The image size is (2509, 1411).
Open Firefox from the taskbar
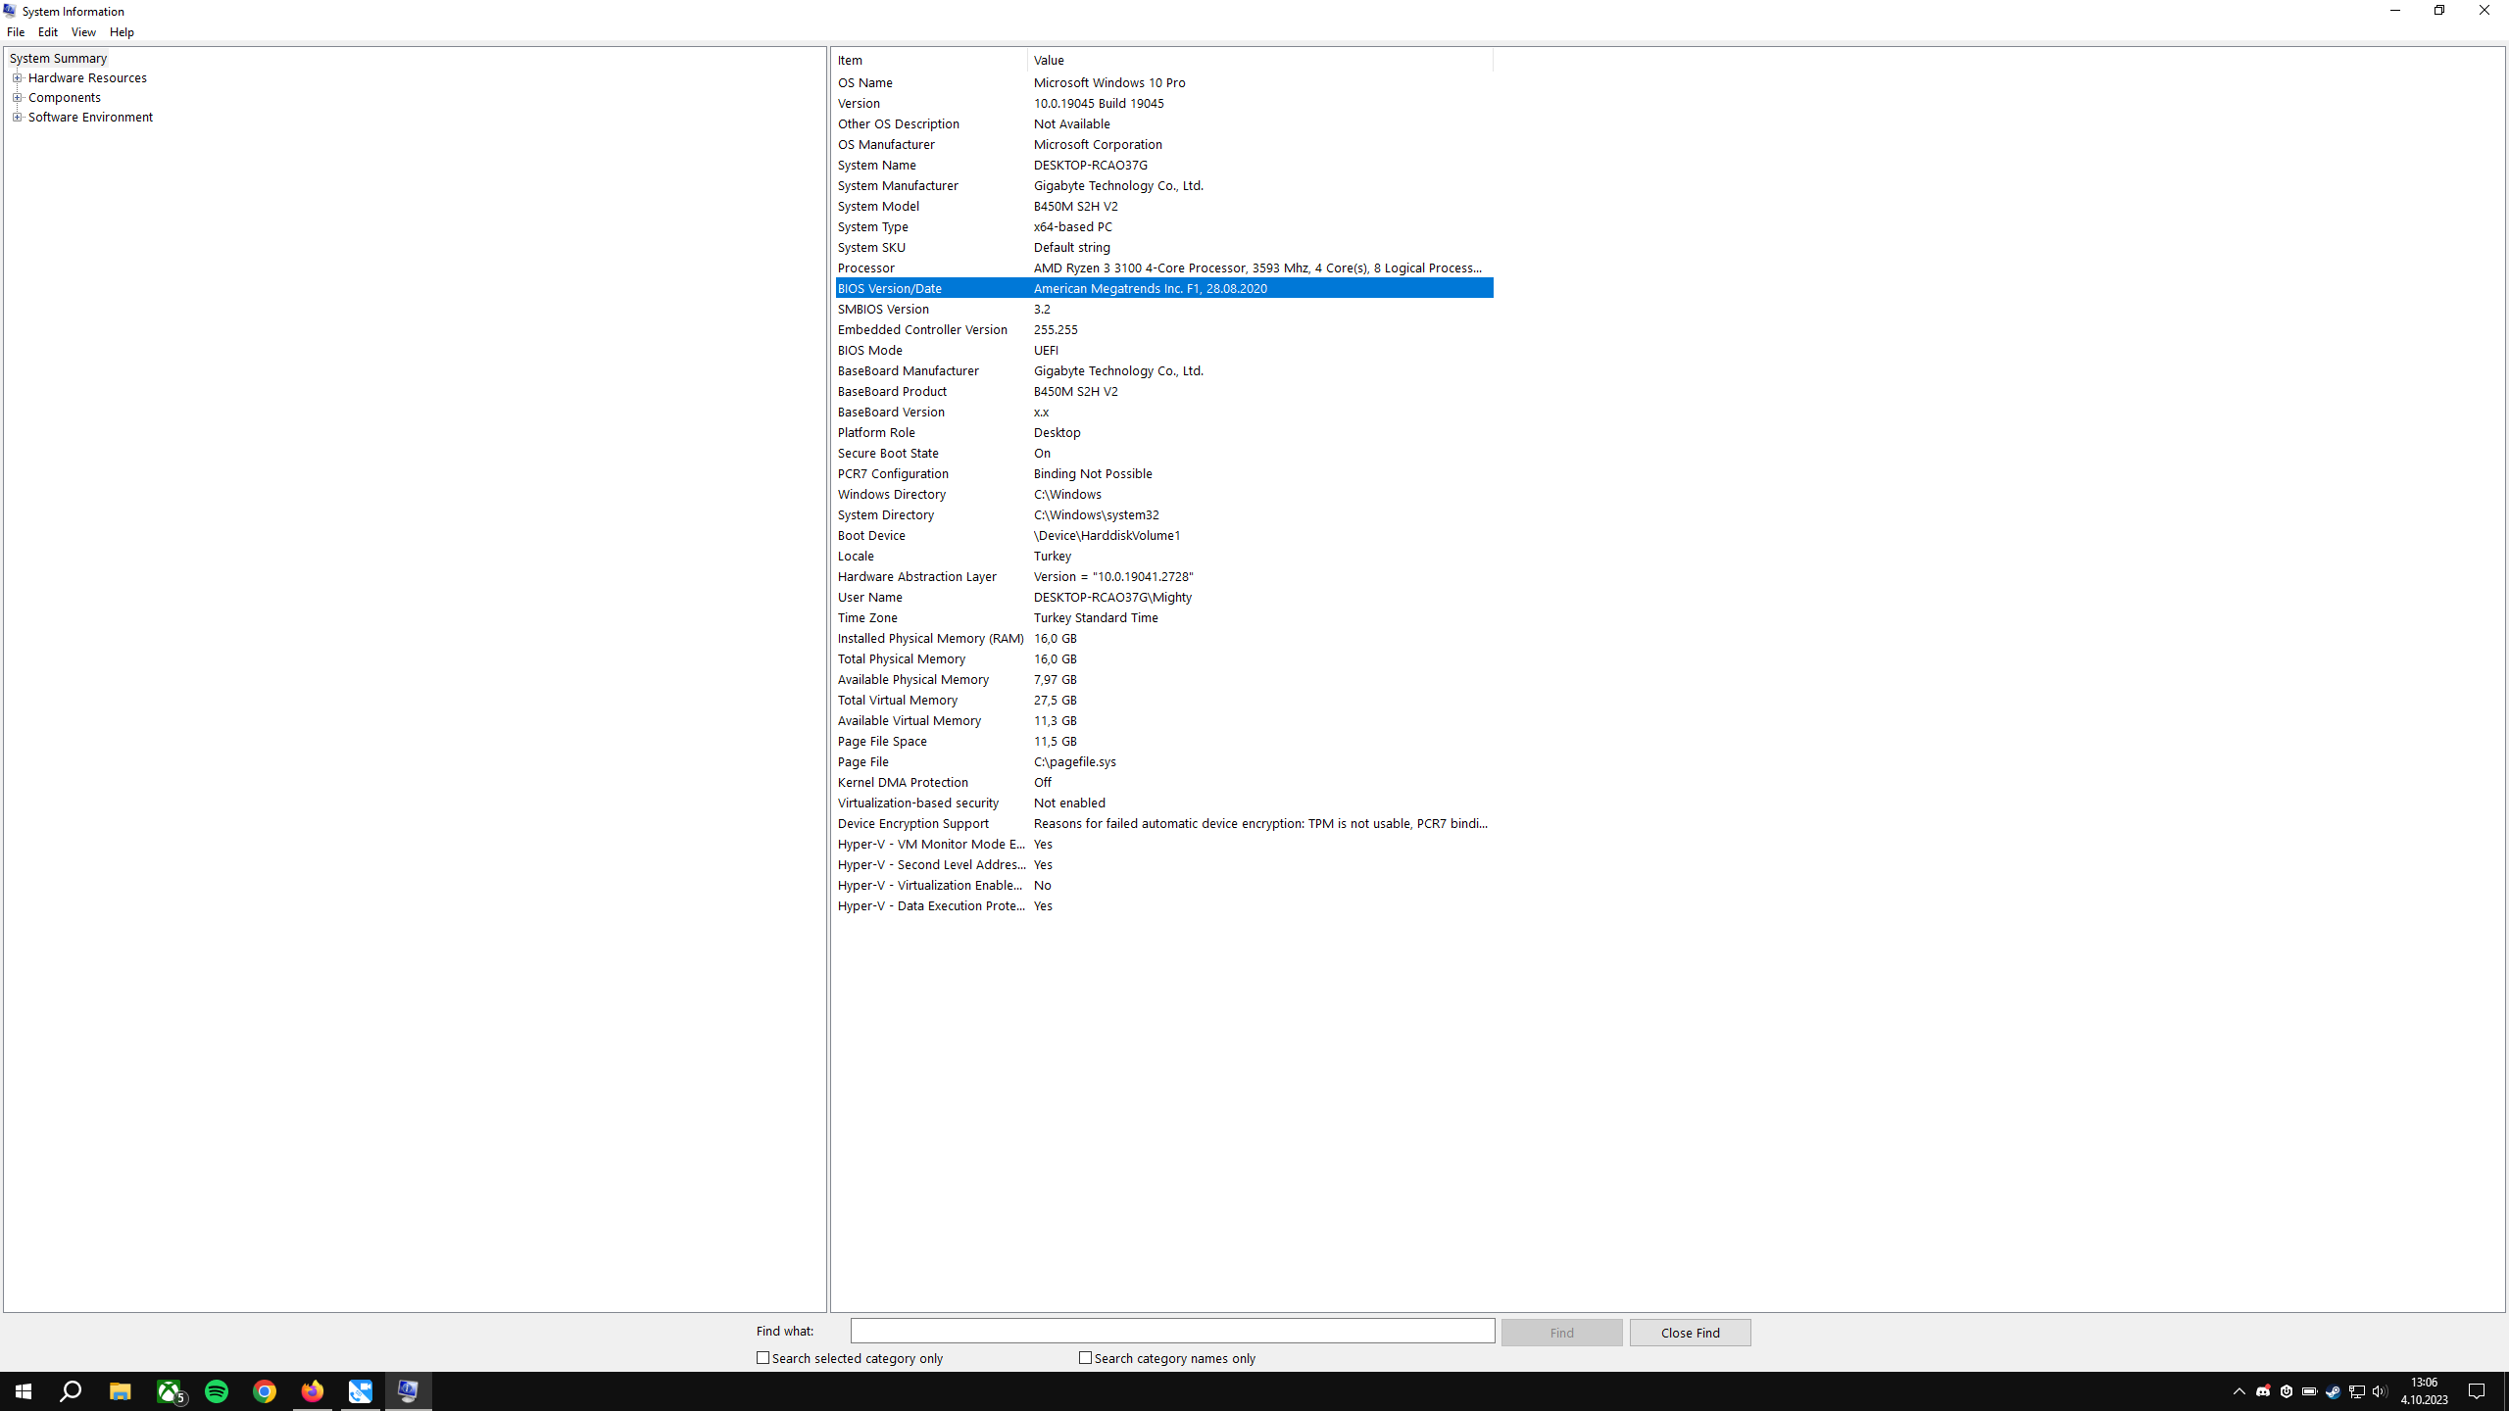[313, 1391]
